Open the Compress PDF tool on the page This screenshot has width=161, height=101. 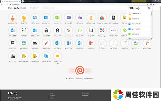click(13, 18)
